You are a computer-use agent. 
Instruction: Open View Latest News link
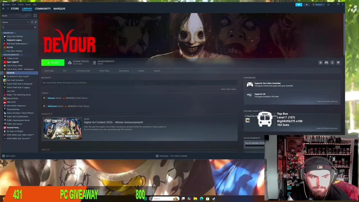click(228, 89)
